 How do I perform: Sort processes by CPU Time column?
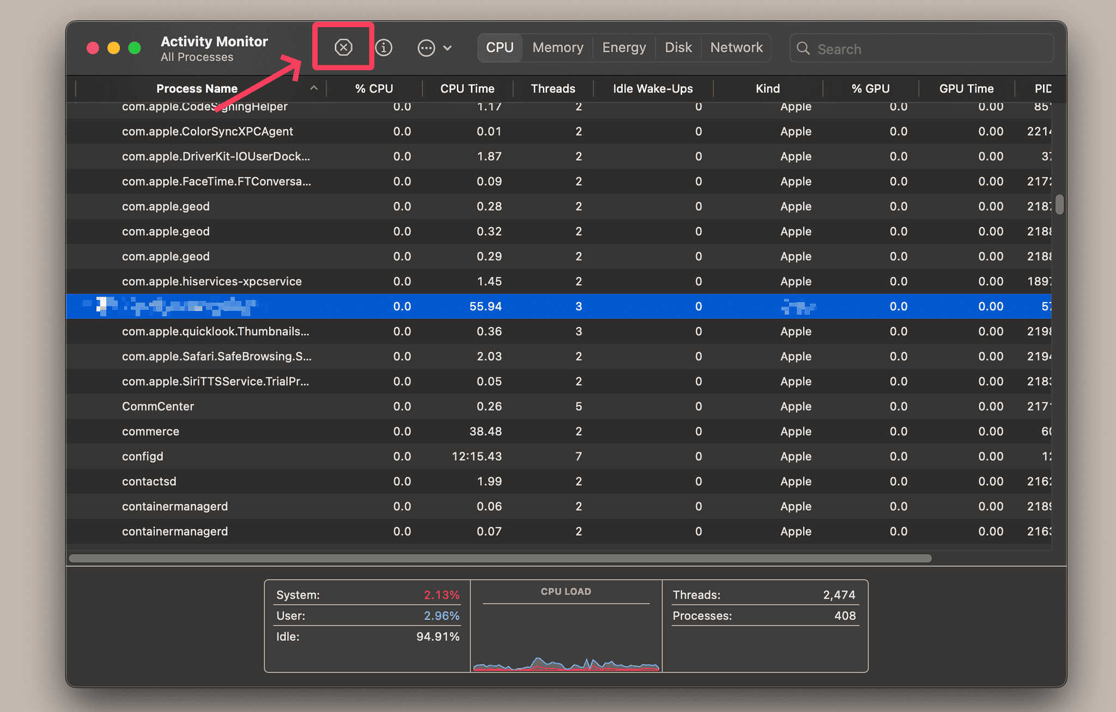467,88
